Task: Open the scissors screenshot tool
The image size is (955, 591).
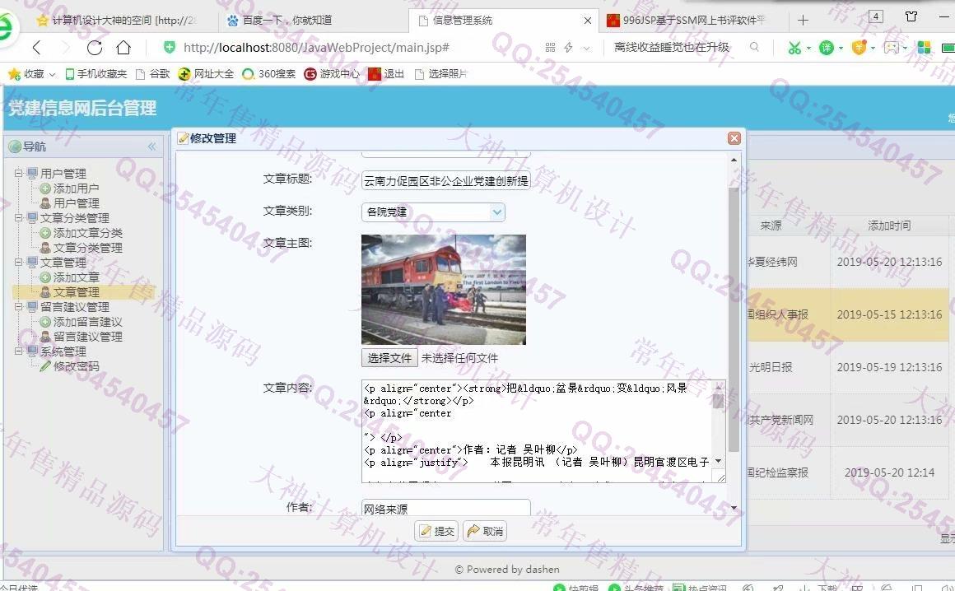Action: (794, 48)
